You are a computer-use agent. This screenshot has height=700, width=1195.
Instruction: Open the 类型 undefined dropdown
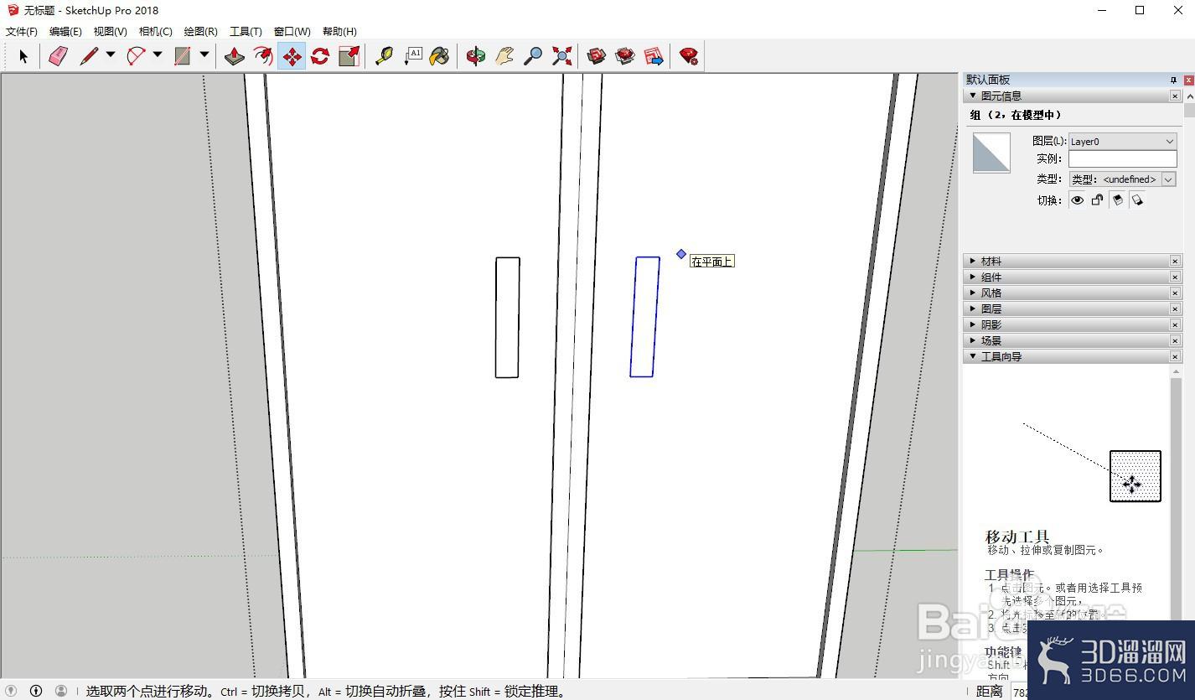coord(1123,179)
